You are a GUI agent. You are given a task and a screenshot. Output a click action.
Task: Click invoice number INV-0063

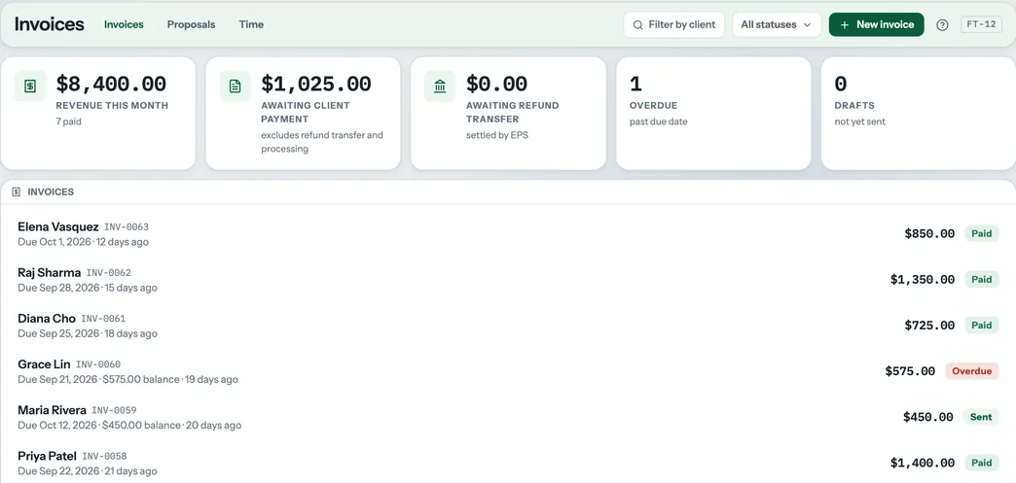click(127, 227)
